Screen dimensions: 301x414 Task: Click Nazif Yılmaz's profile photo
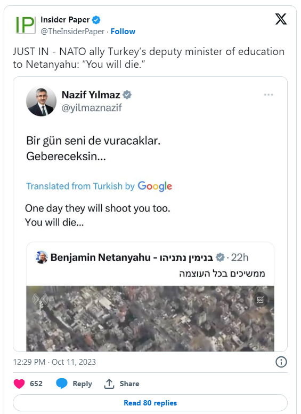[41, 101]
